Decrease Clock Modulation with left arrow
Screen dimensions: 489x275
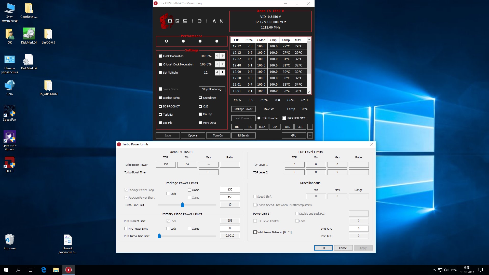[x=217, y=56]
